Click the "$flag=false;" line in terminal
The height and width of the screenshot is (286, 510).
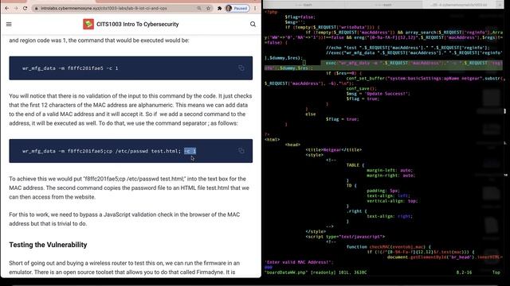[300, 17]
